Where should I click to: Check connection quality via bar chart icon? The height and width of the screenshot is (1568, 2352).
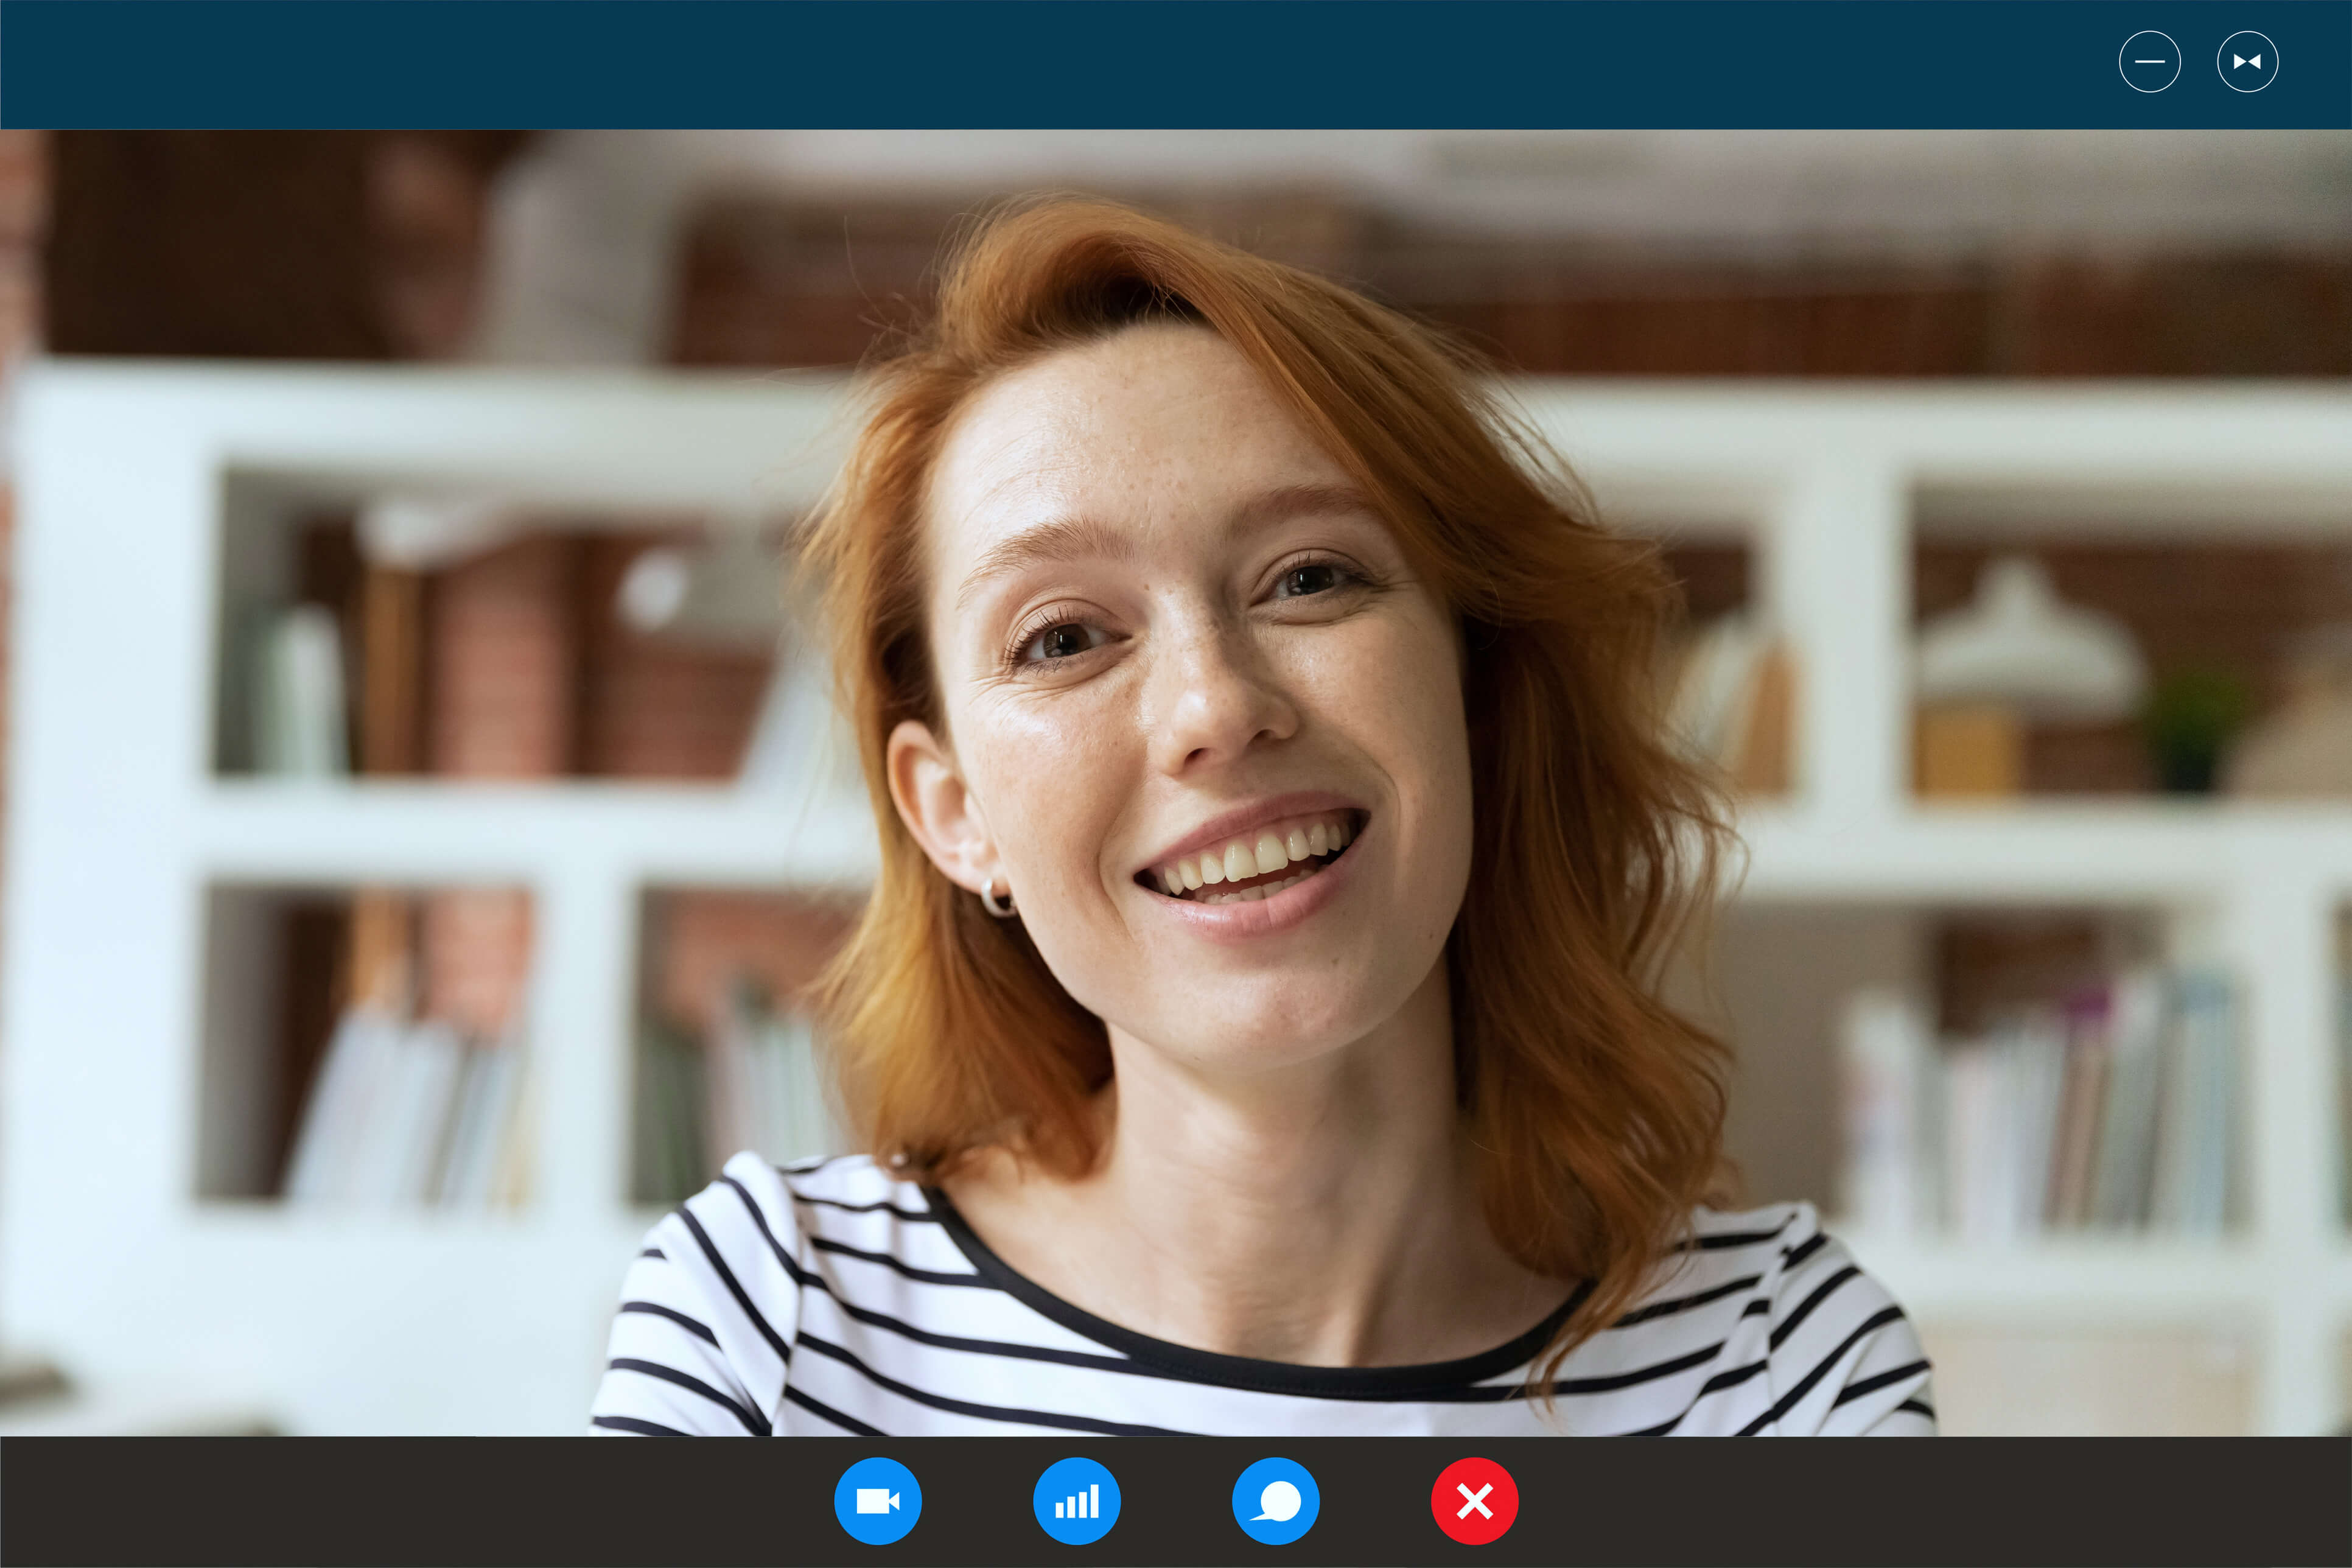pyautogui.click(x=1076, y=1501)
